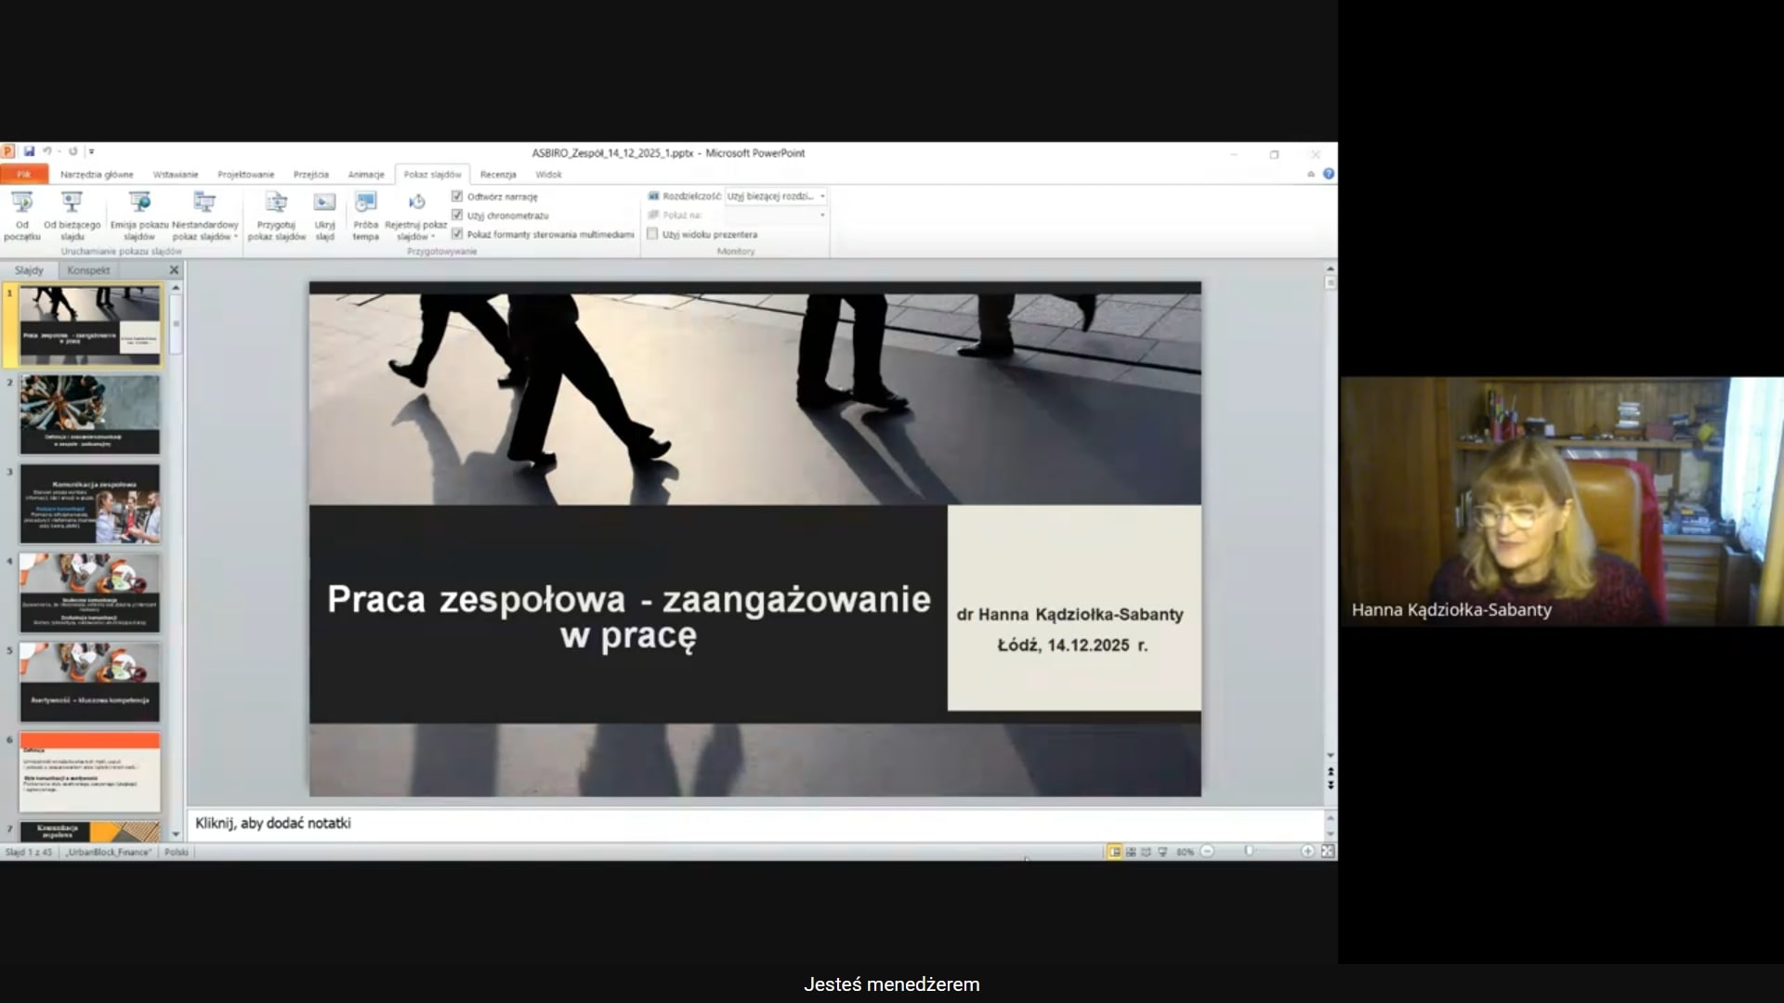Start 'Próba tempa' rehearse timings
This screenshot has height=1003, width=1784.
(x=365, y=203)
